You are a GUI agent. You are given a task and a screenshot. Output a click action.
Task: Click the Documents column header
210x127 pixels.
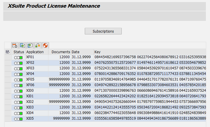point(61,52)
